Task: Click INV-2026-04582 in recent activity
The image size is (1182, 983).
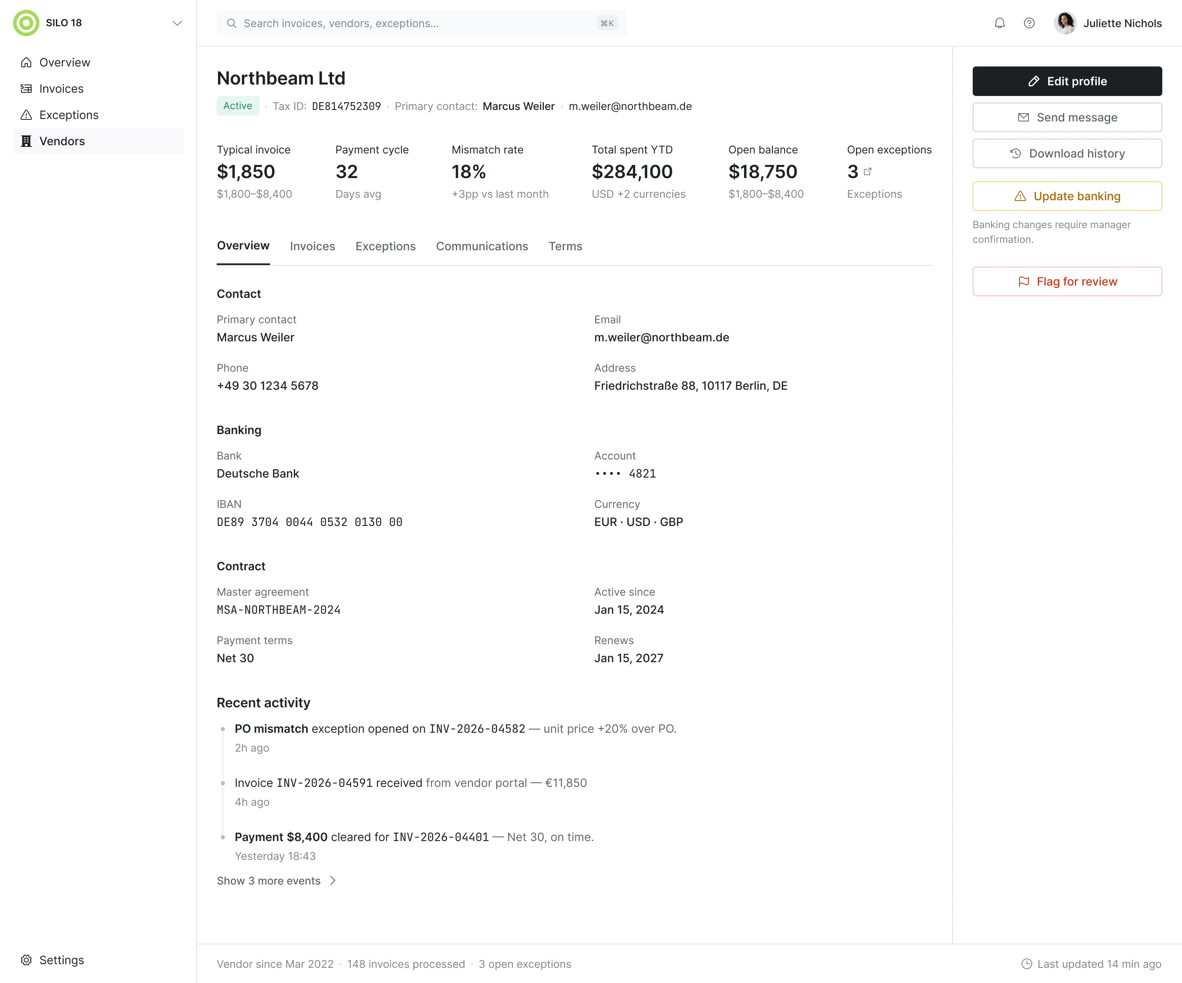Action: click(x=477, y=729)
